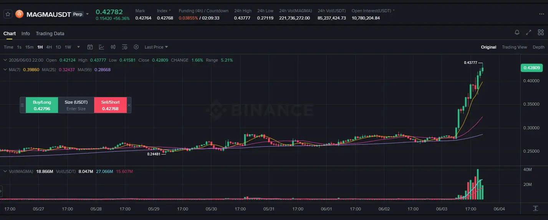Open the chart layout grid icon
The height and width of the screenshot is (220, 548).
[x=541, y=33]
